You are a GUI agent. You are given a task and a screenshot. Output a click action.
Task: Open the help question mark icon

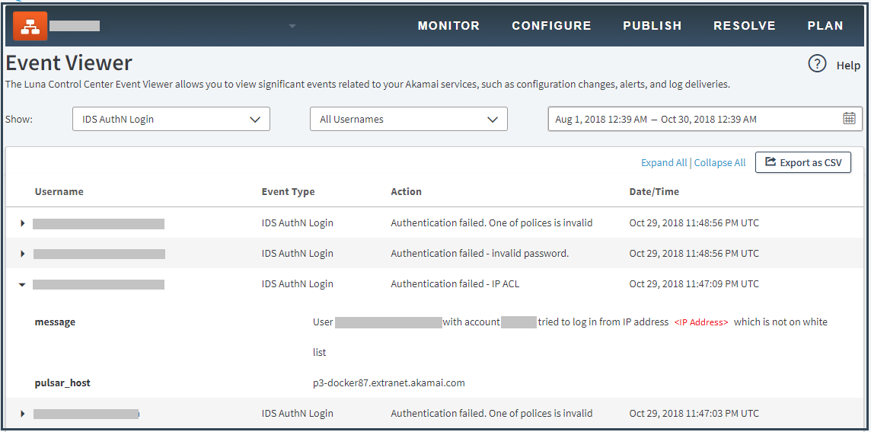pos(817,65)
